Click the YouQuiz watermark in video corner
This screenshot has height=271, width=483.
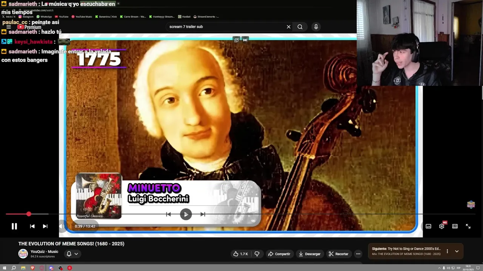(x=471, y=204)
